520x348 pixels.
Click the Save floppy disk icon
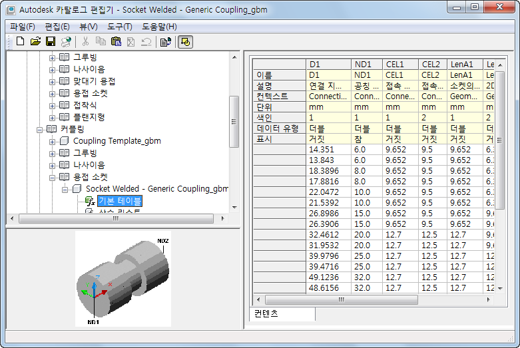(x=51, y=41)
